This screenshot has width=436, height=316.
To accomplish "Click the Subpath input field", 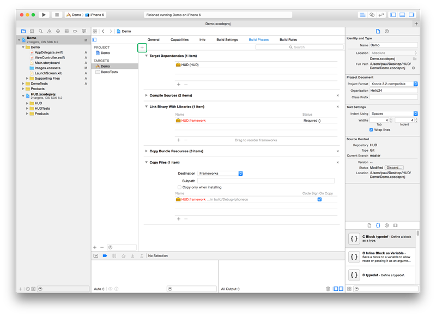I will click(x=266, y=181).
